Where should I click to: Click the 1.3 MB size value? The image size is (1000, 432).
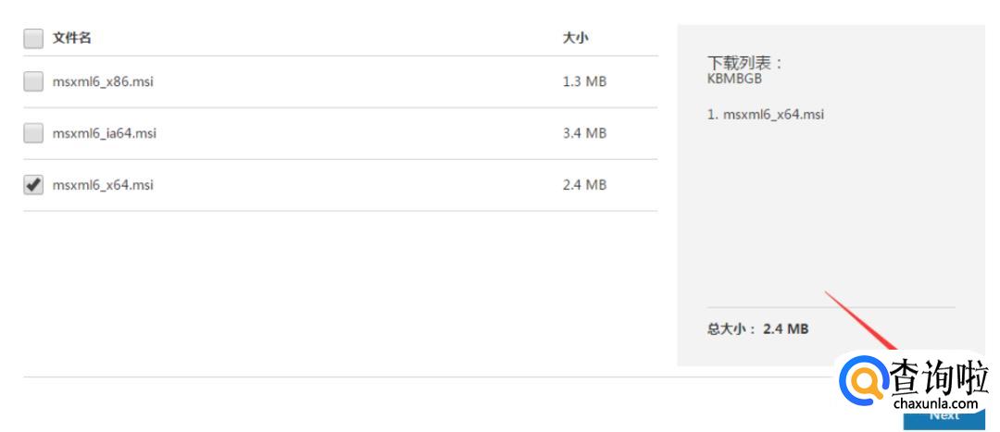pos(584,81)
